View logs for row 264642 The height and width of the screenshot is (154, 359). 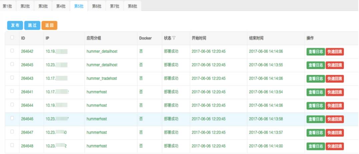[x=316, y=52]
